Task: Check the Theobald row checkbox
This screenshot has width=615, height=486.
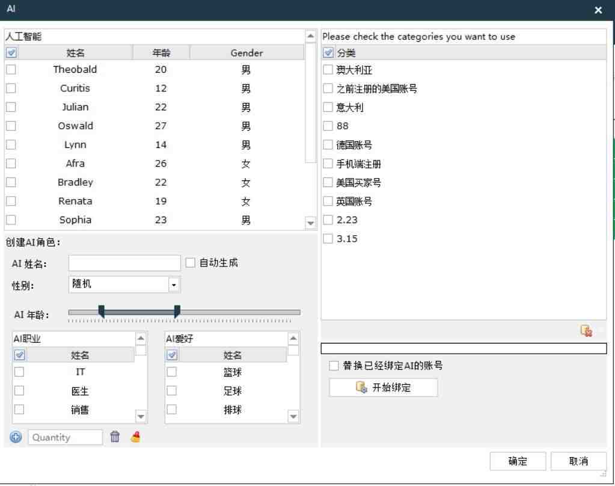Action: (11, 70)
